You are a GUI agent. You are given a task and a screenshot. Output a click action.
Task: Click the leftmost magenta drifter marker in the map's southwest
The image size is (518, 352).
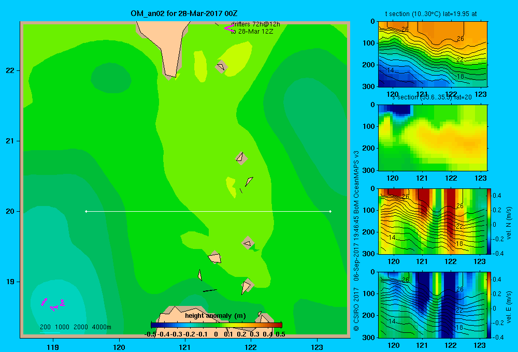44,302
